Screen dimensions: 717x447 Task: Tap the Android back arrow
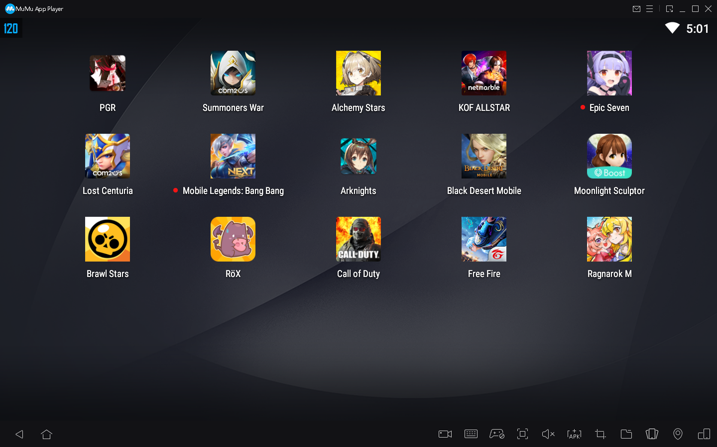(19, 434)
